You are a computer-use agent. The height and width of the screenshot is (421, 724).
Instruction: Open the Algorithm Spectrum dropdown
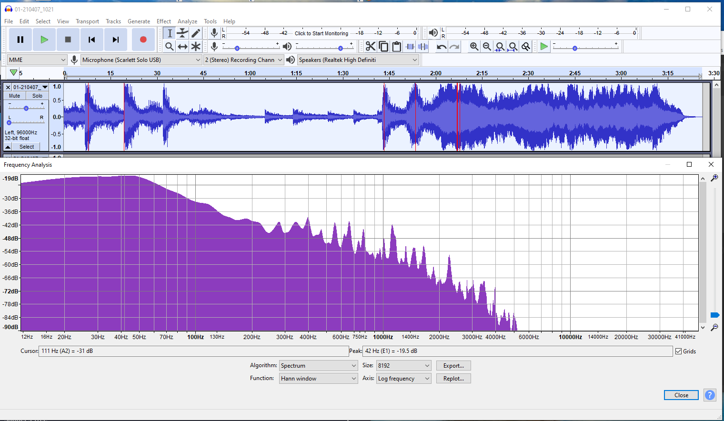[318, 365]
